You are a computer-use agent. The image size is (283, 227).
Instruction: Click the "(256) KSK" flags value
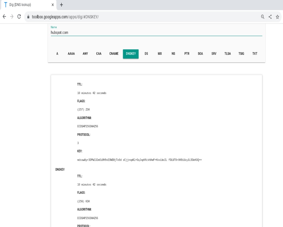pyautogui.click(x=83, y=201)
